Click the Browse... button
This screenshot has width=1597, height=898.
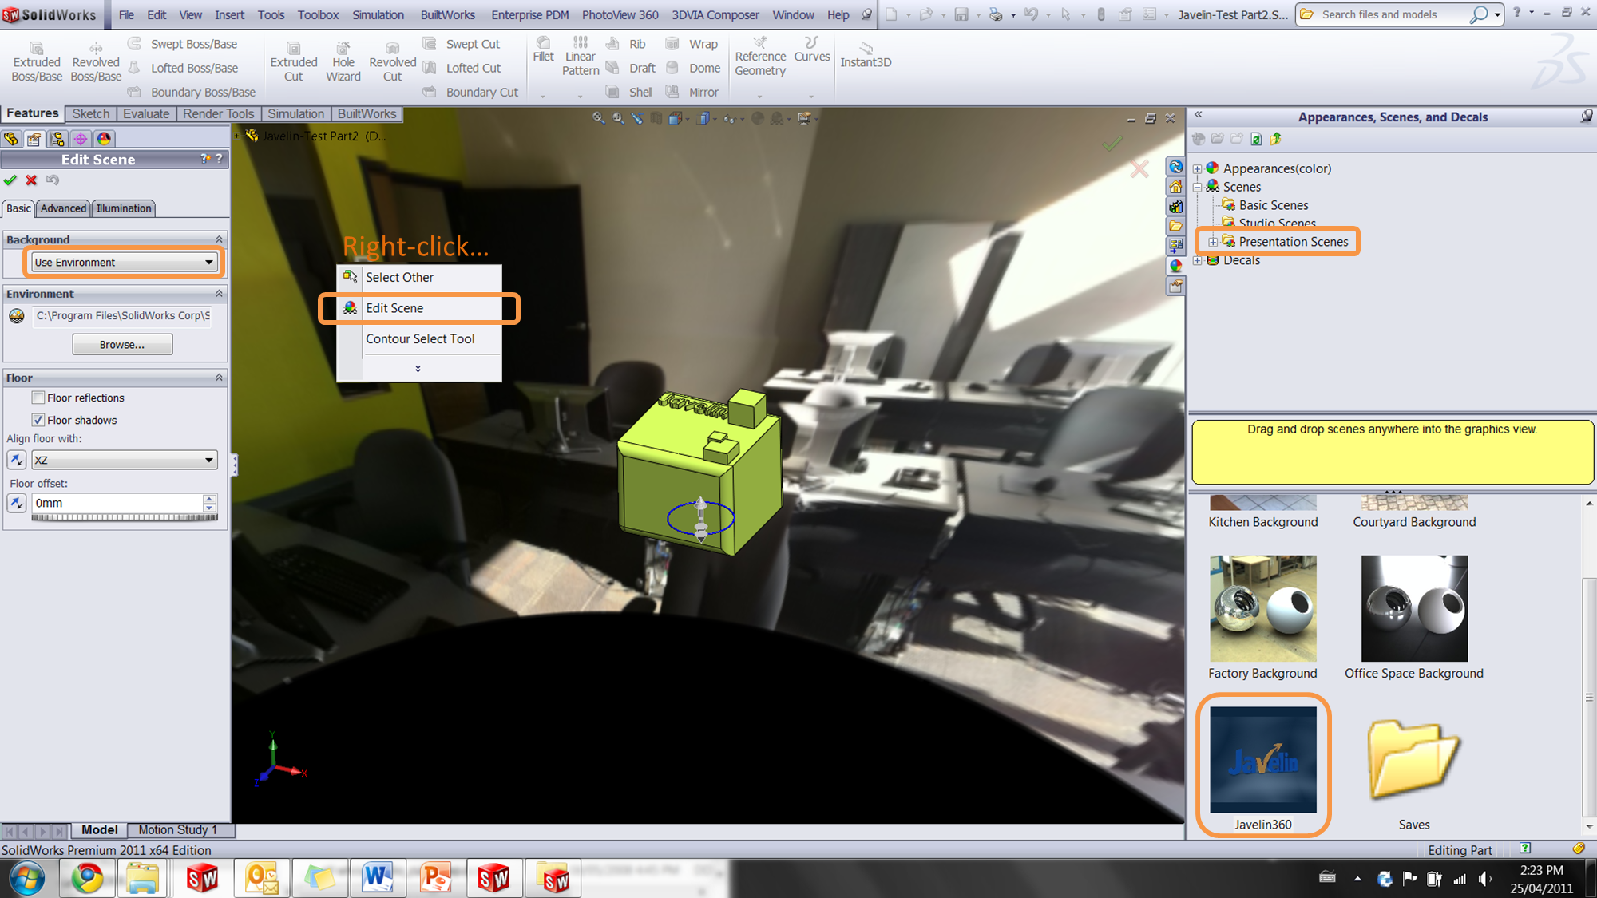tap(122, 345)
